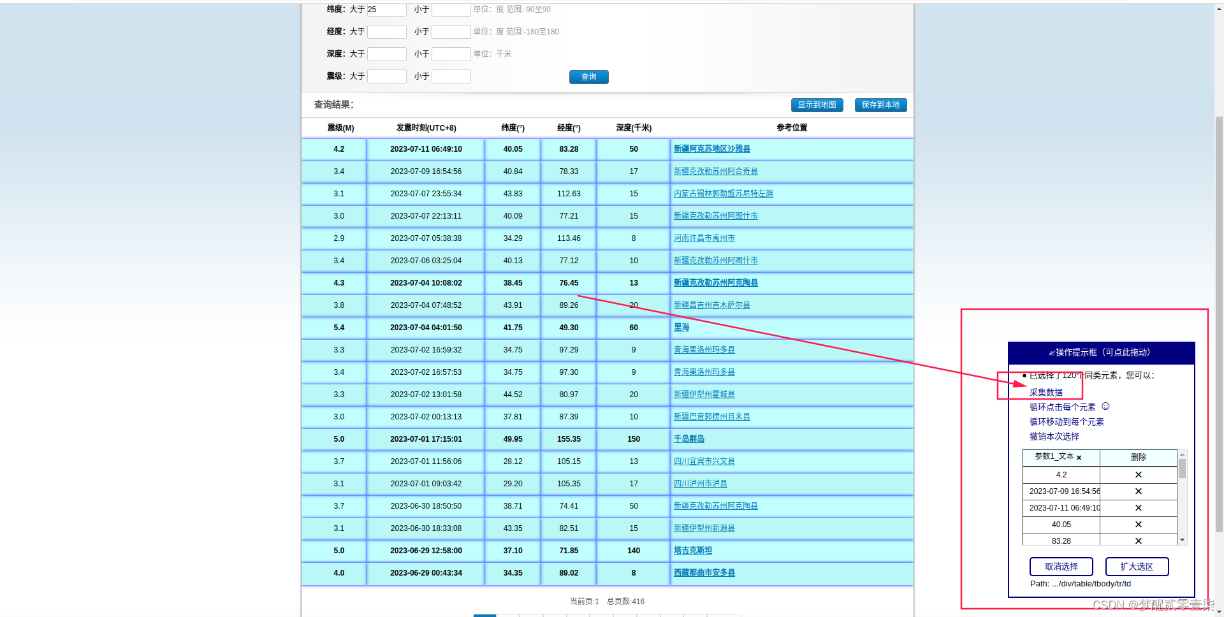Click 采集数据 in the prompt box
The image size is (1224, 617).
[1045, 393]
